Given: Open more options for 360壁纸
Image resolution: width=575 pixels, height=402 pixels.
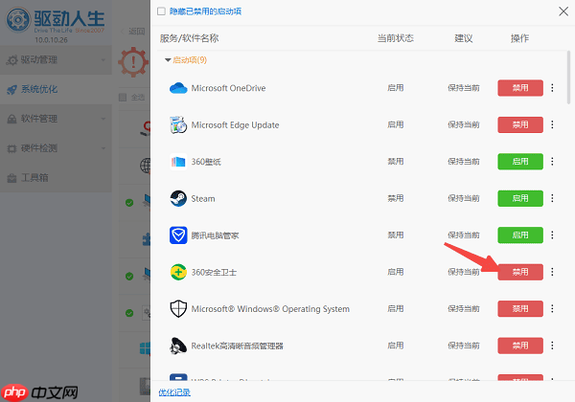Looking at the screenshot, I should point(552,162).
